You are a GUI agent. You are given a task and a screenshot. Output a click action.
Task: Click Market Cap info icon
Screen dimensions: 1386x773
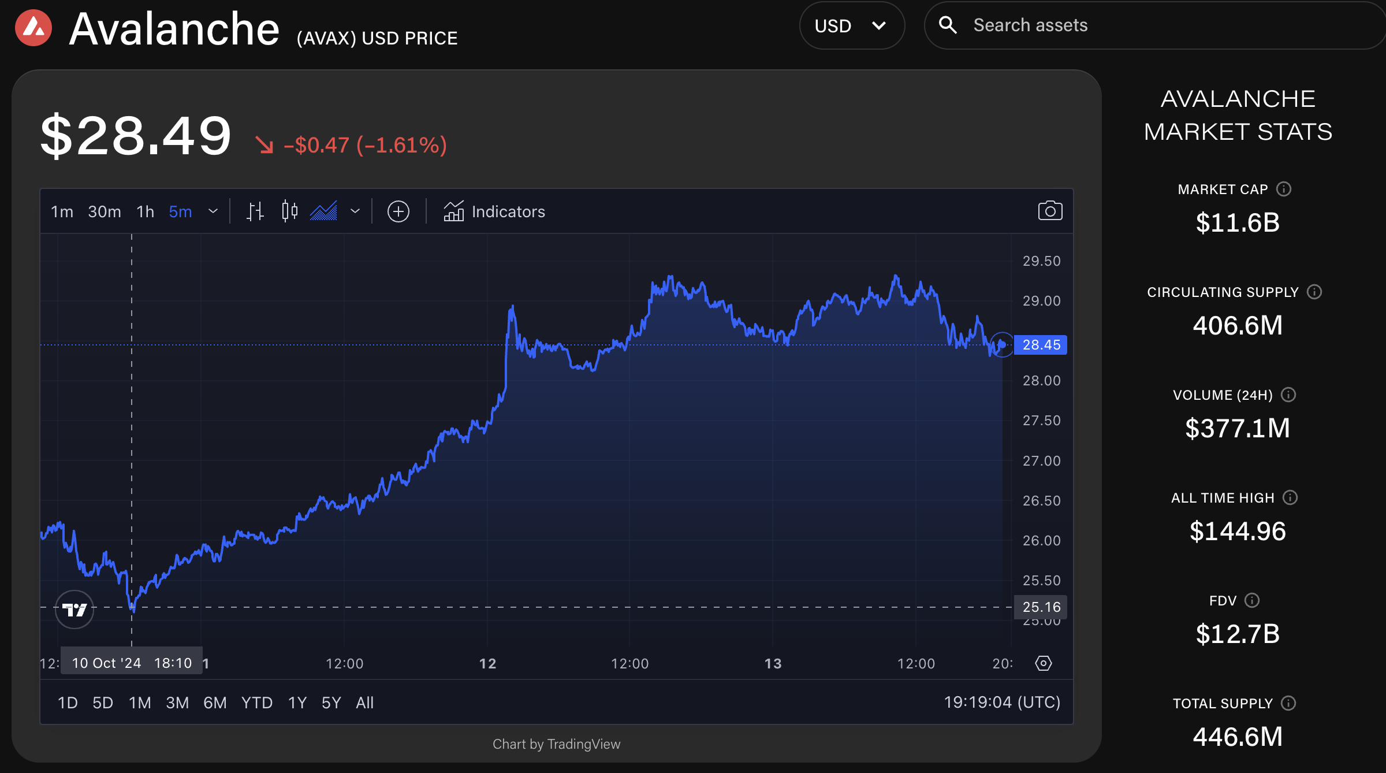pos(1284,189)
